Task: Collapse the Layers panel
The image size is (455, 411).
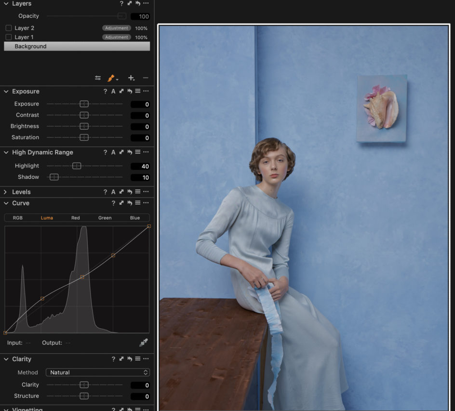Action: pyautogui.click(x=6, y=3)
